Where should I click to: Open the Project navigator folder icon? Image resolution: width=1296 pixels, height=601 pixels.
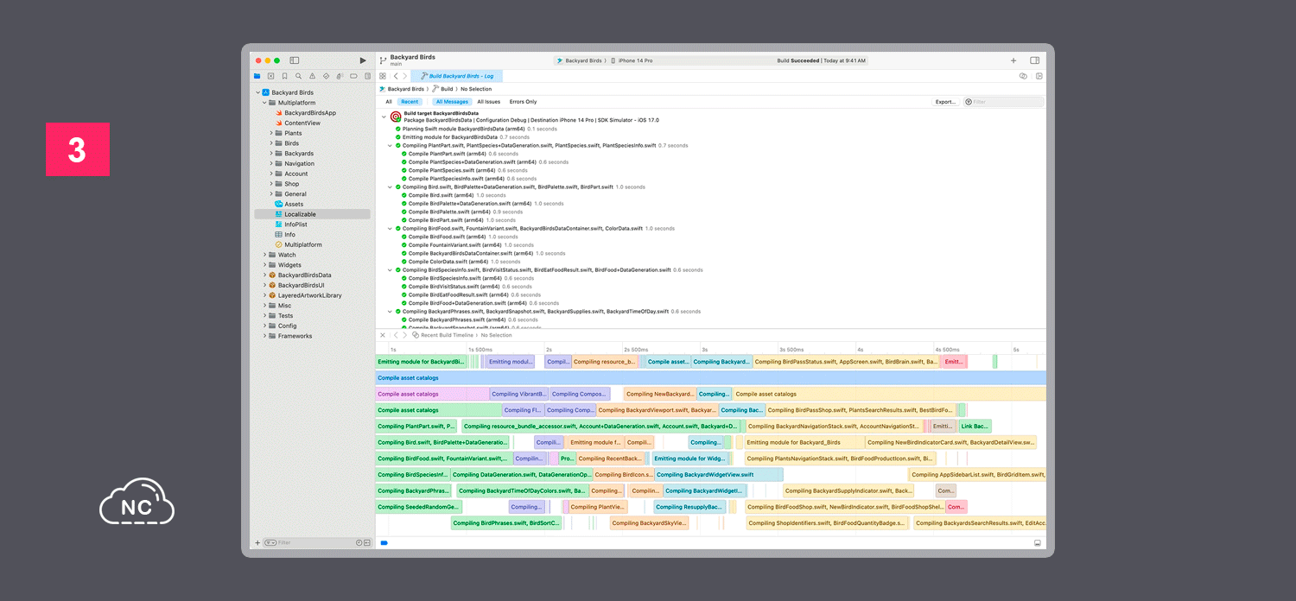click(x=257, y=76)
